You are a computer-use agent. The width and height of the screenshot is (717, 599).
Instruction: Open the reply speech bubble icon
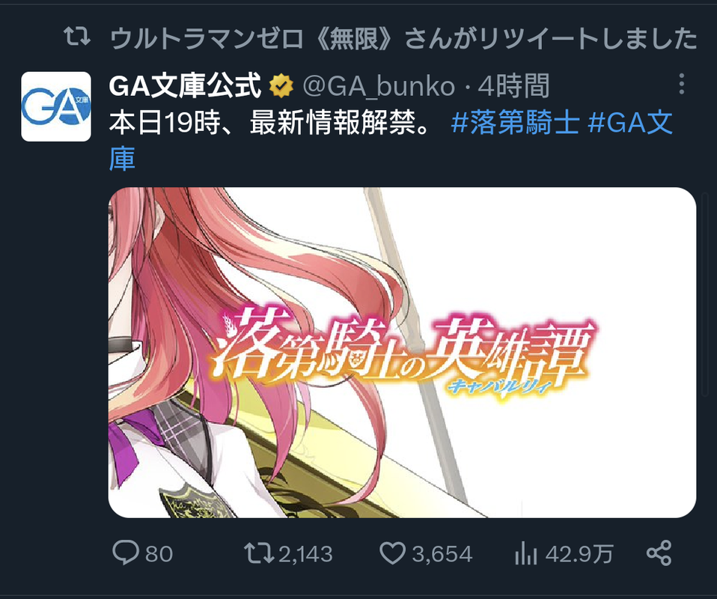pos(126,553)
